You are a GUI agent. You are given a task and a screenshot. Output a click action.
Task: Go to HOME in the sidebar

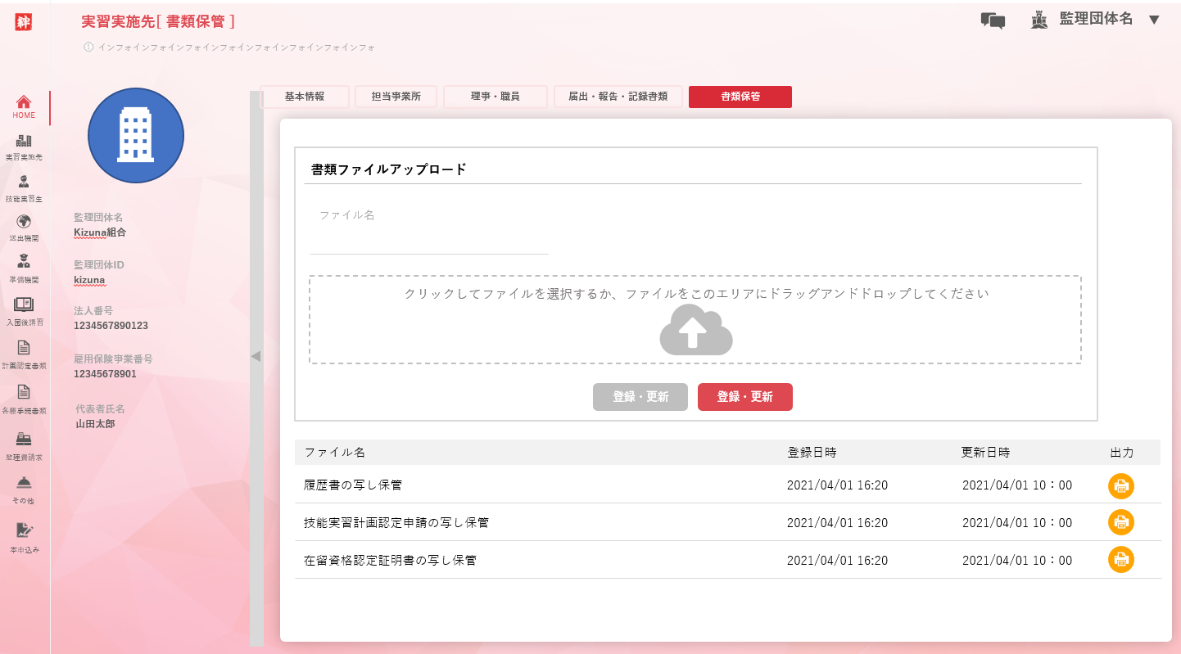click(x=24, y=106)
